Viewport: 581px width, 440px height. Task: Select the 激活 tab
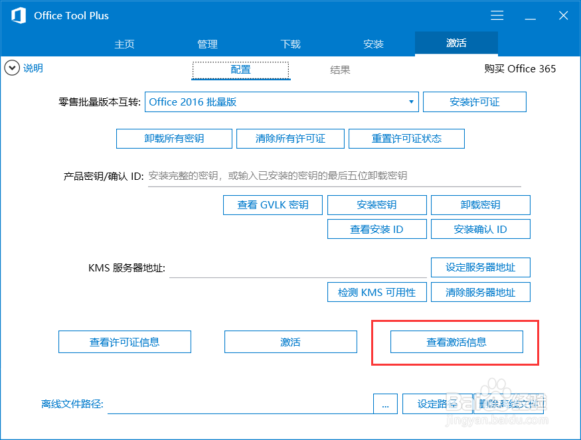pos(456,43)
